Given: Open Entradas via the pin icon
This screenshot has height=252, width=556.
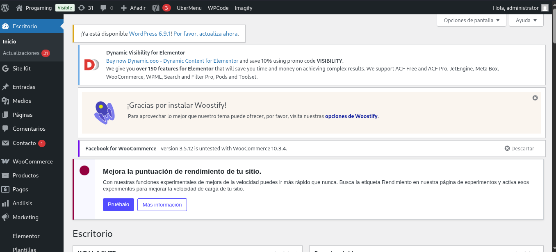Looking at the screenshot, I should [x=5, y=87].
